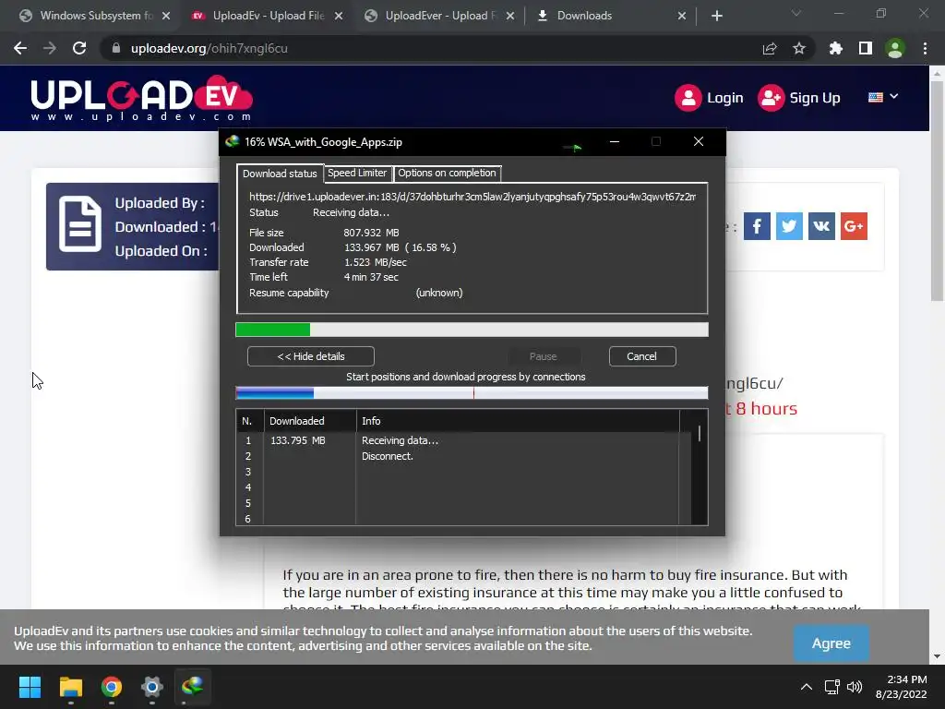Click the 807.932 MB file size value
Image resolution: width=945 pixels, height=709 pixels.
coord(371,233)
